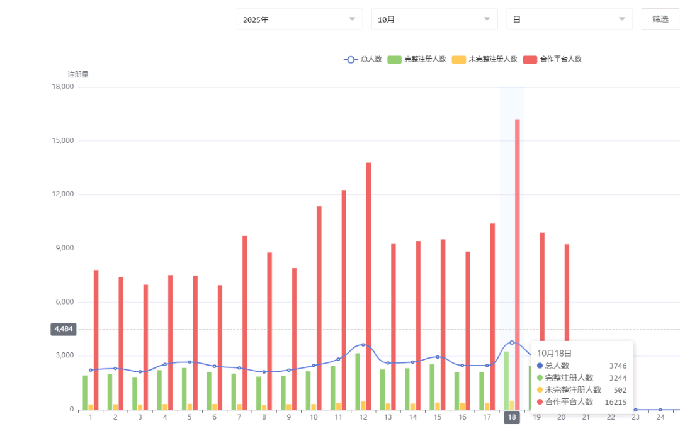Click the line data point on day 18
Image resolution: width=680 pixels, height=431 pixels.
512,342
